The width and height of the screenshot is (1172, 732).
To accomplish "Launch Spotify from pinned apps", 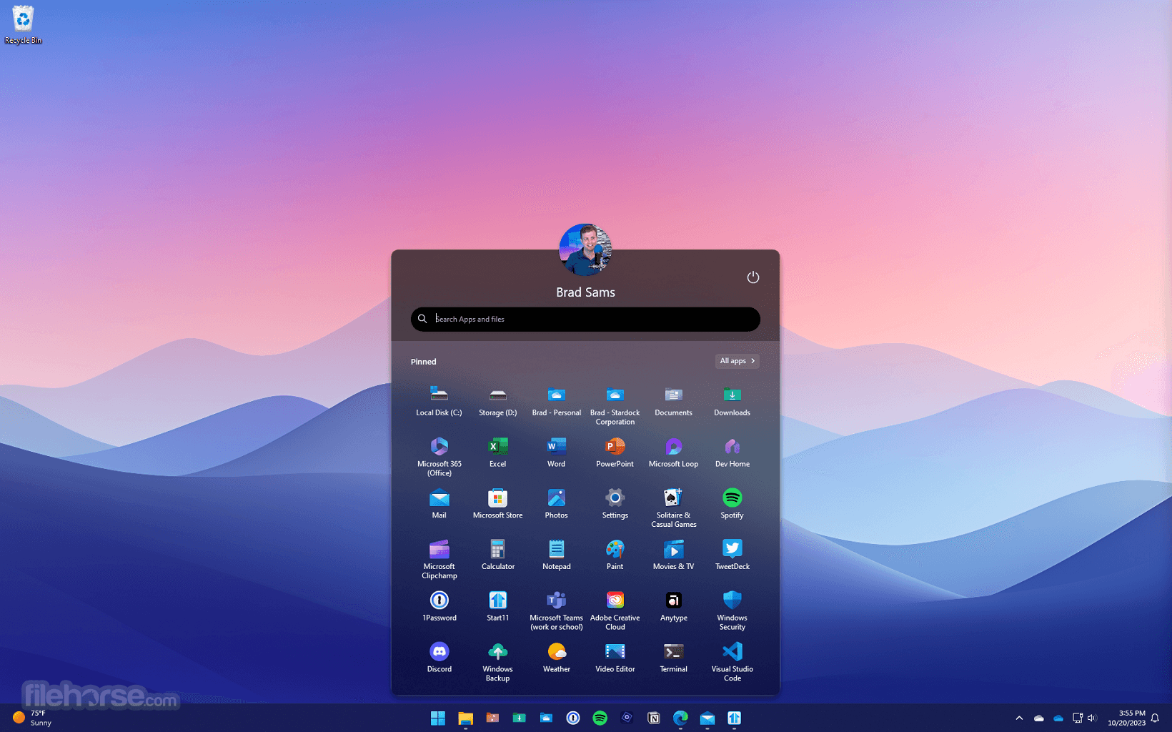I will (x=732, y=504).
